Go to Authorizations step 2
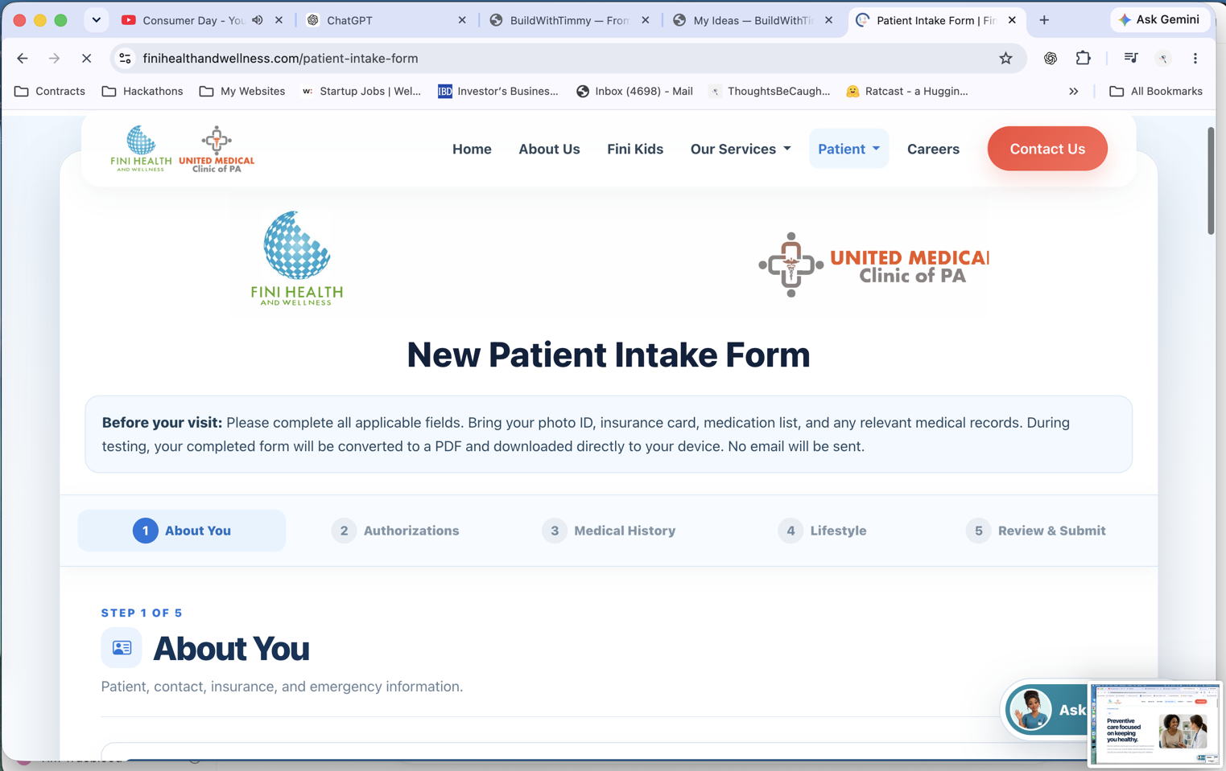 coord(395,531)
